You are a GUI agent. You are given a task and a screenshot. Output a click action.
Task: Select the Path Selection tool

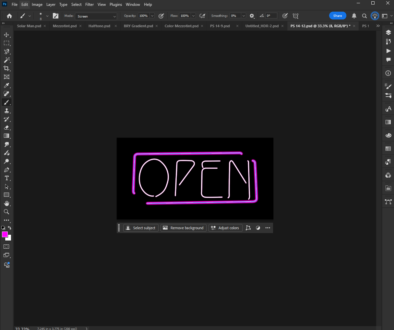pos(6,186)
